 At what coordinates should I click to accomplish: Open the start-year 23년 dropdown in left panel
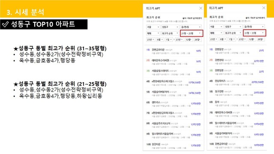click(x=151, y=40)
